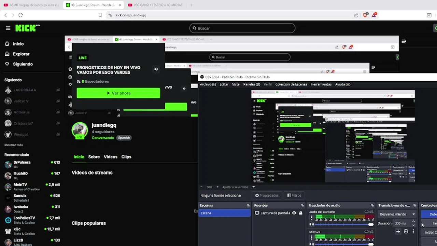Viewport: 437px width, 246px height.
Task: Pop out the Mezclador de audio dock
Action: [372, 205]
